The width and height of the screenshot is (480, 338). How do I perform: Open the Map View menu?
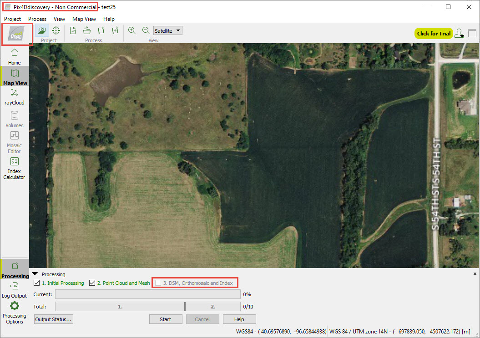pos(84,19)
